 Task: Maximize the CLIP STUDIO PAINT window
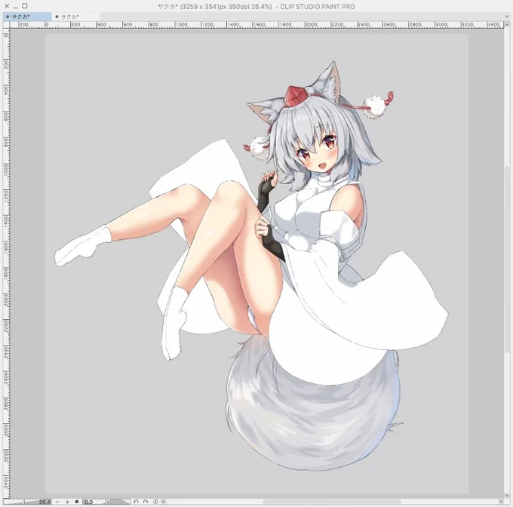pos(25,6)
